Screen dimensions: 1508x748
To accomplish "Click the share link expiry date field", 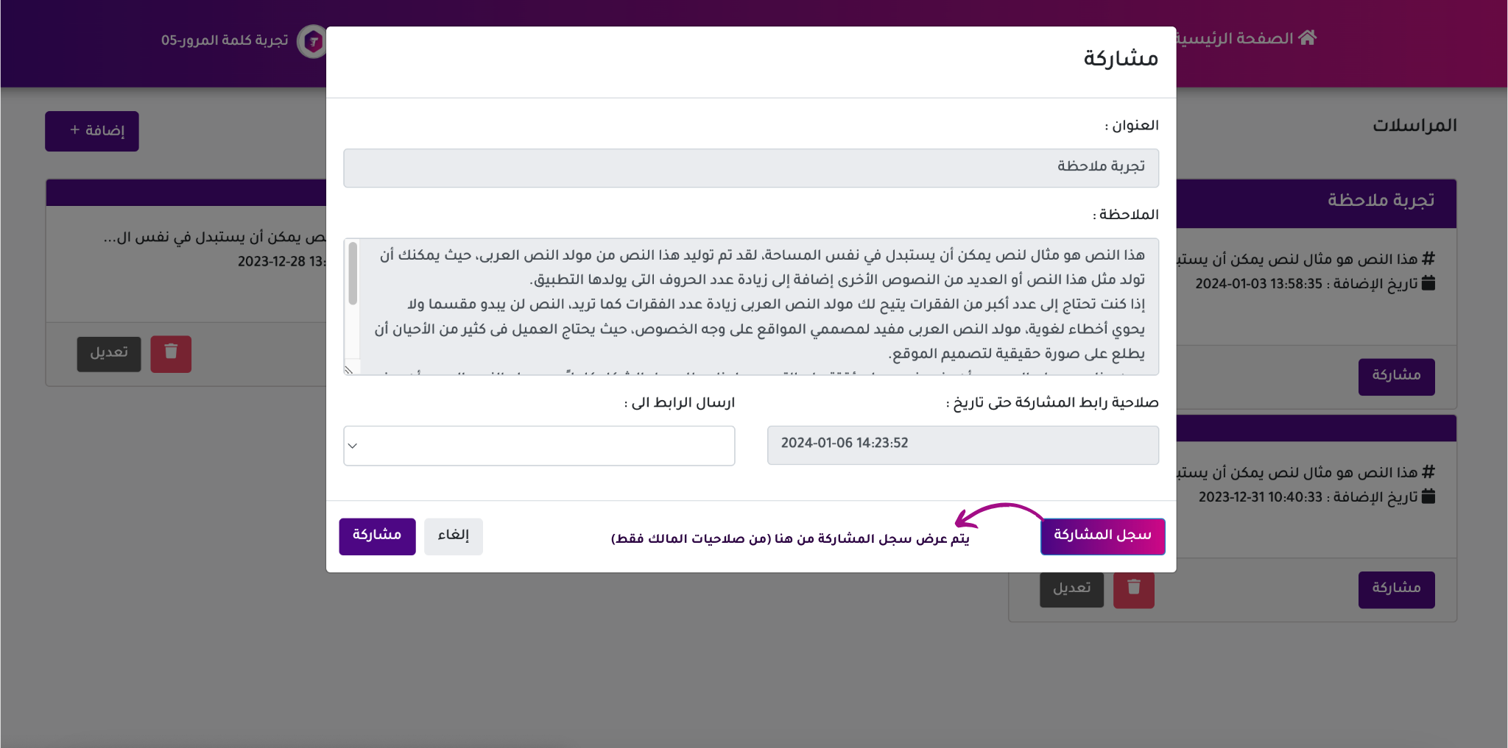I will point(962,445).
